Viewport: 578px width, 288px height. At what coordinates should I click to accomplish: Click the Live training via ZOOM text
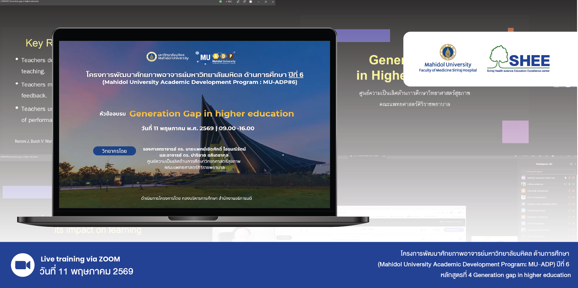(80, 259)
